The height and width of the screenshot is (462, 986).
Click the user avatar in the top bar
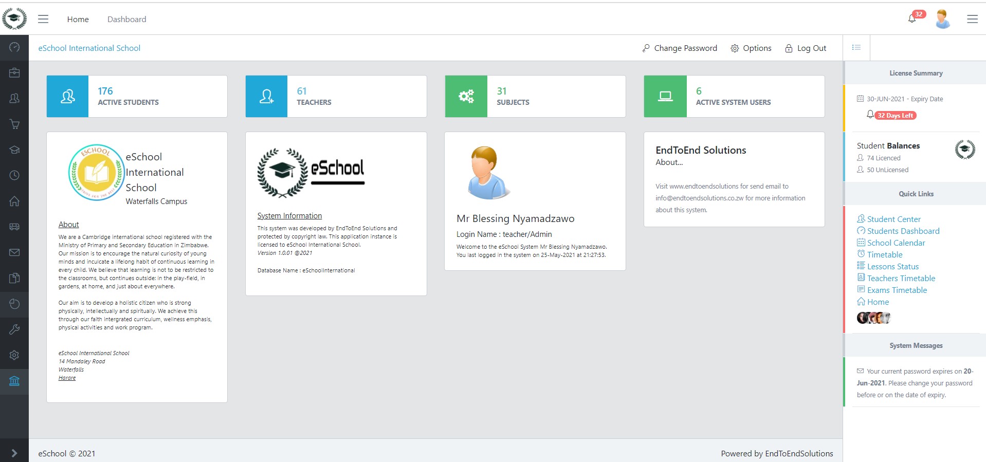(943, 19)
